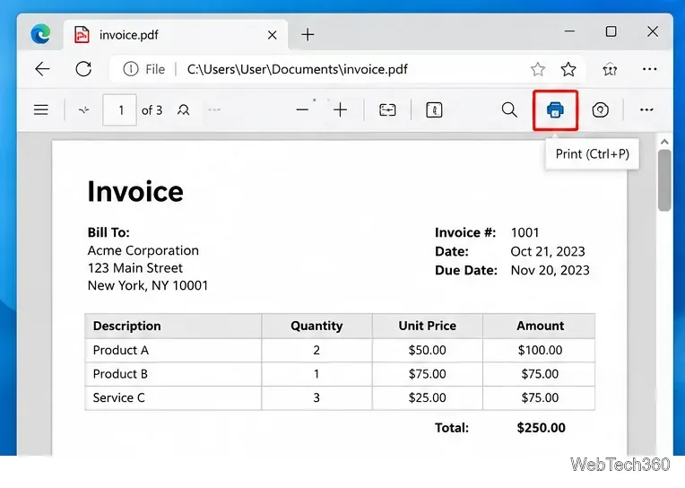This screenshot has height=488, width=685.
Task: Click the scrollbar up arrow
Action: [664, 142]
